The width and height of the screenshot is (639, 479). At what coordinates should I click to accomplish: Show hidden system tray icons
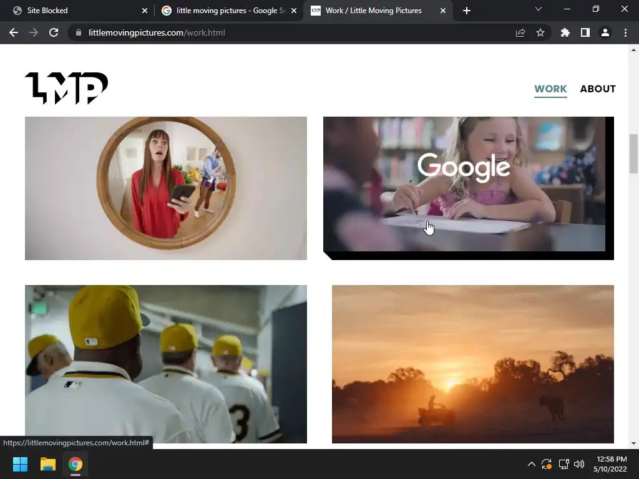[x=532, y=464]
